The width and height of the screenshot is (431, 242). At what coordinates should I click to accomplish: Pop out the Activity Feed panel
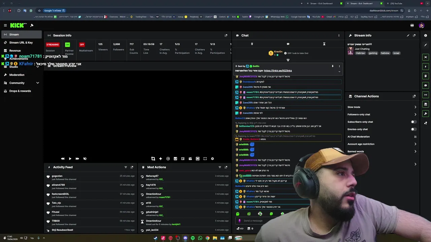[132, 167]
